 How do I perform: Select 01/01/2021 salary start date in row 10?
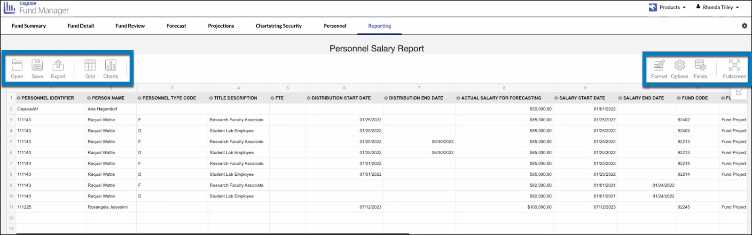click(x=585, y=196)
